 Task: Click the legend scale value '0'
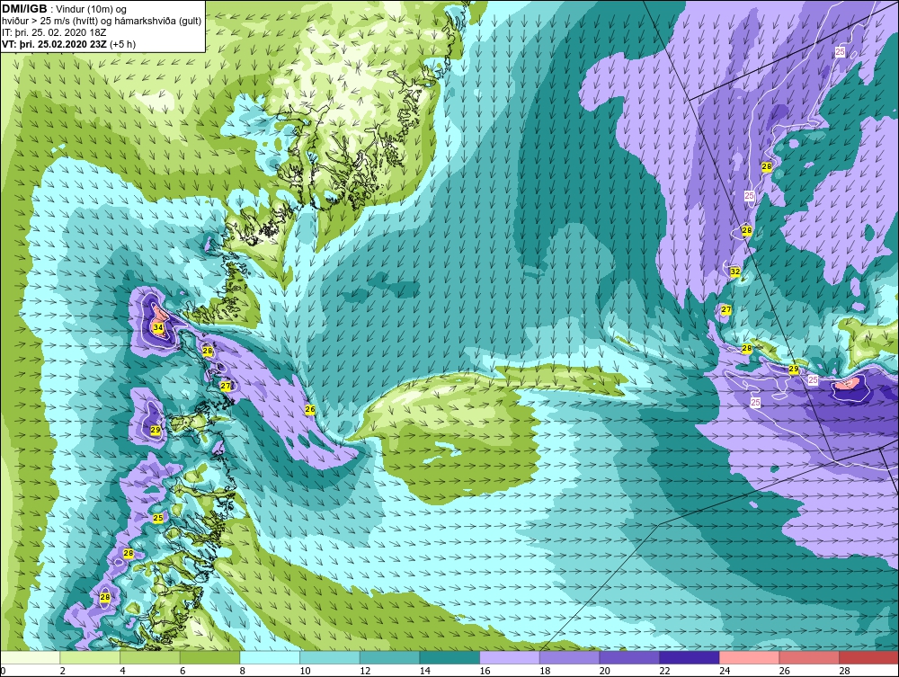click(x=3, y=671)
